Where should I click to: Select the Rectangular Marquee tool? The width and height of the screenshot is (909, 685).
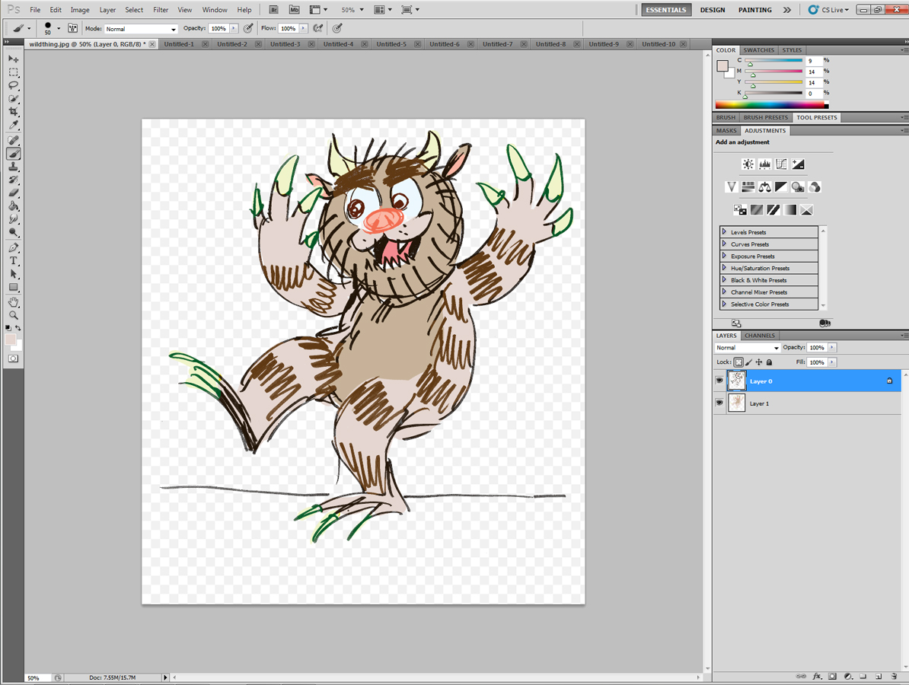[14, 72]
